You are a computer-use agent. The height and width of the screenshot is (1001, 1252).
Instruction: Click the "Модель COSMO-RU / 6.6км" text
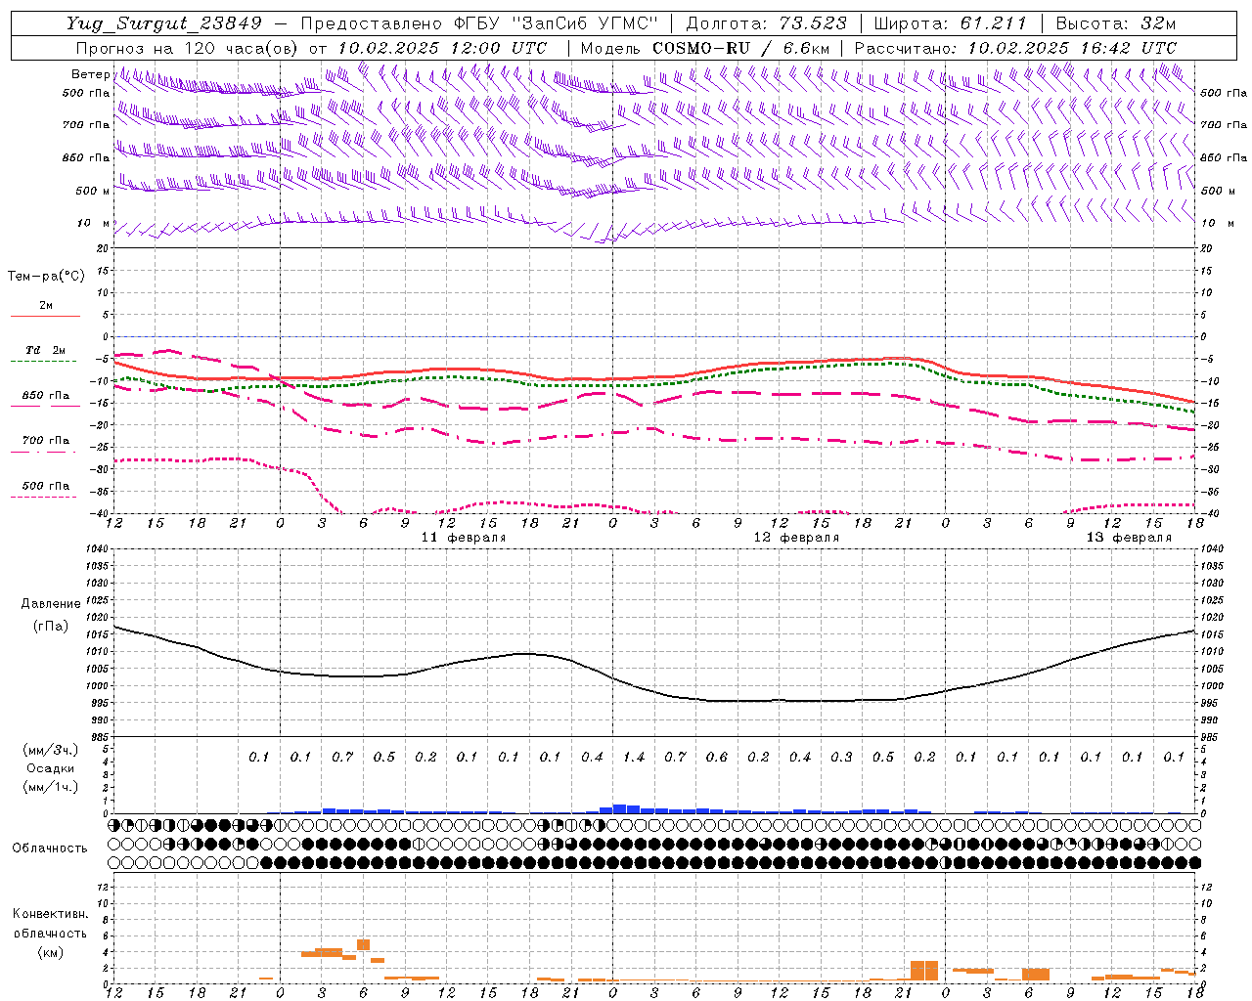pos(705,48)
